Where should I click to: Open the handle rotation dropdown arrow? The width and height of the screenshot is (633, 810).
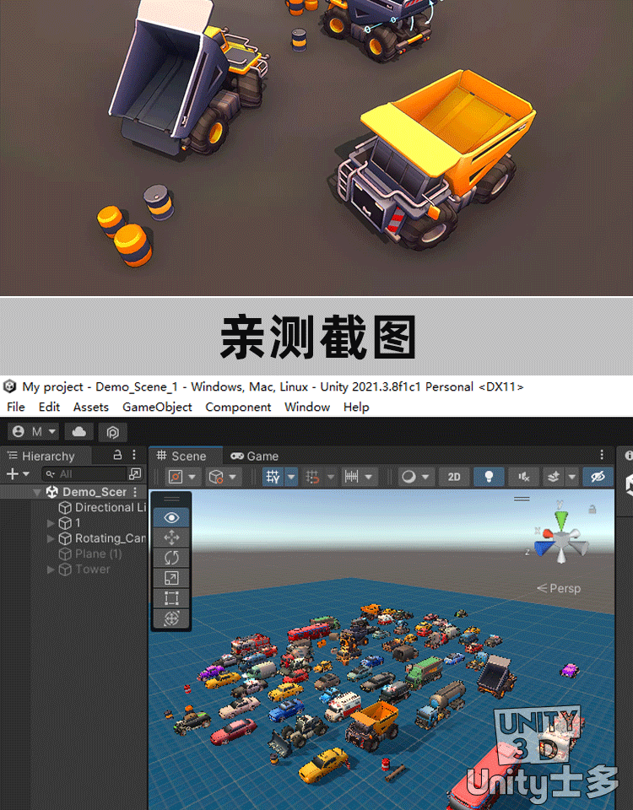(x=232, y=477)
